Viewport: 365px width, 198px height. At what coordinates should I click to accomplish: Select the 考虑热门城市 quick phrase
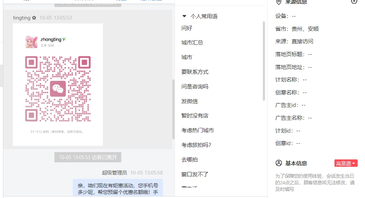(x=197, y=130)
